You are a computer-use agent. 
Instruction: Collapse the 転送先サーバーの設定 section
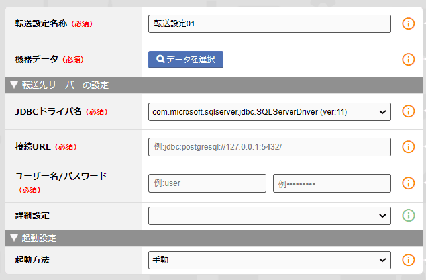[214, 85]
